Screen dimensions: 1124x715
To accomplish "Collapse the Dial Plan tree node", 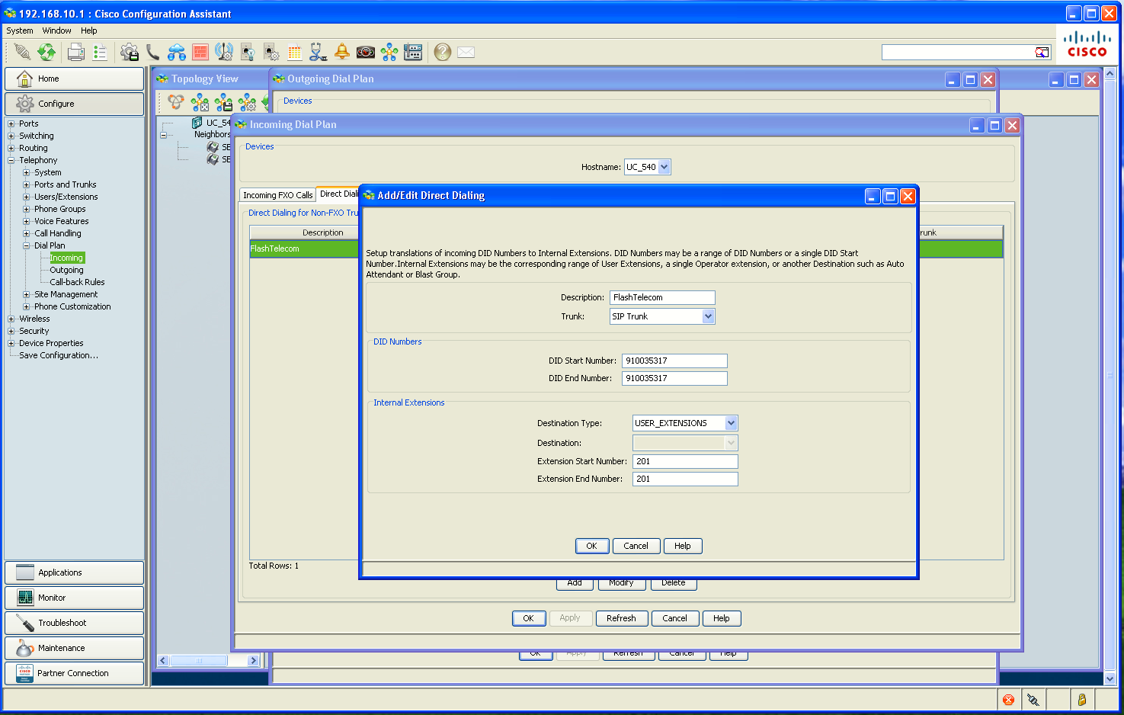I will click(27, 245).
